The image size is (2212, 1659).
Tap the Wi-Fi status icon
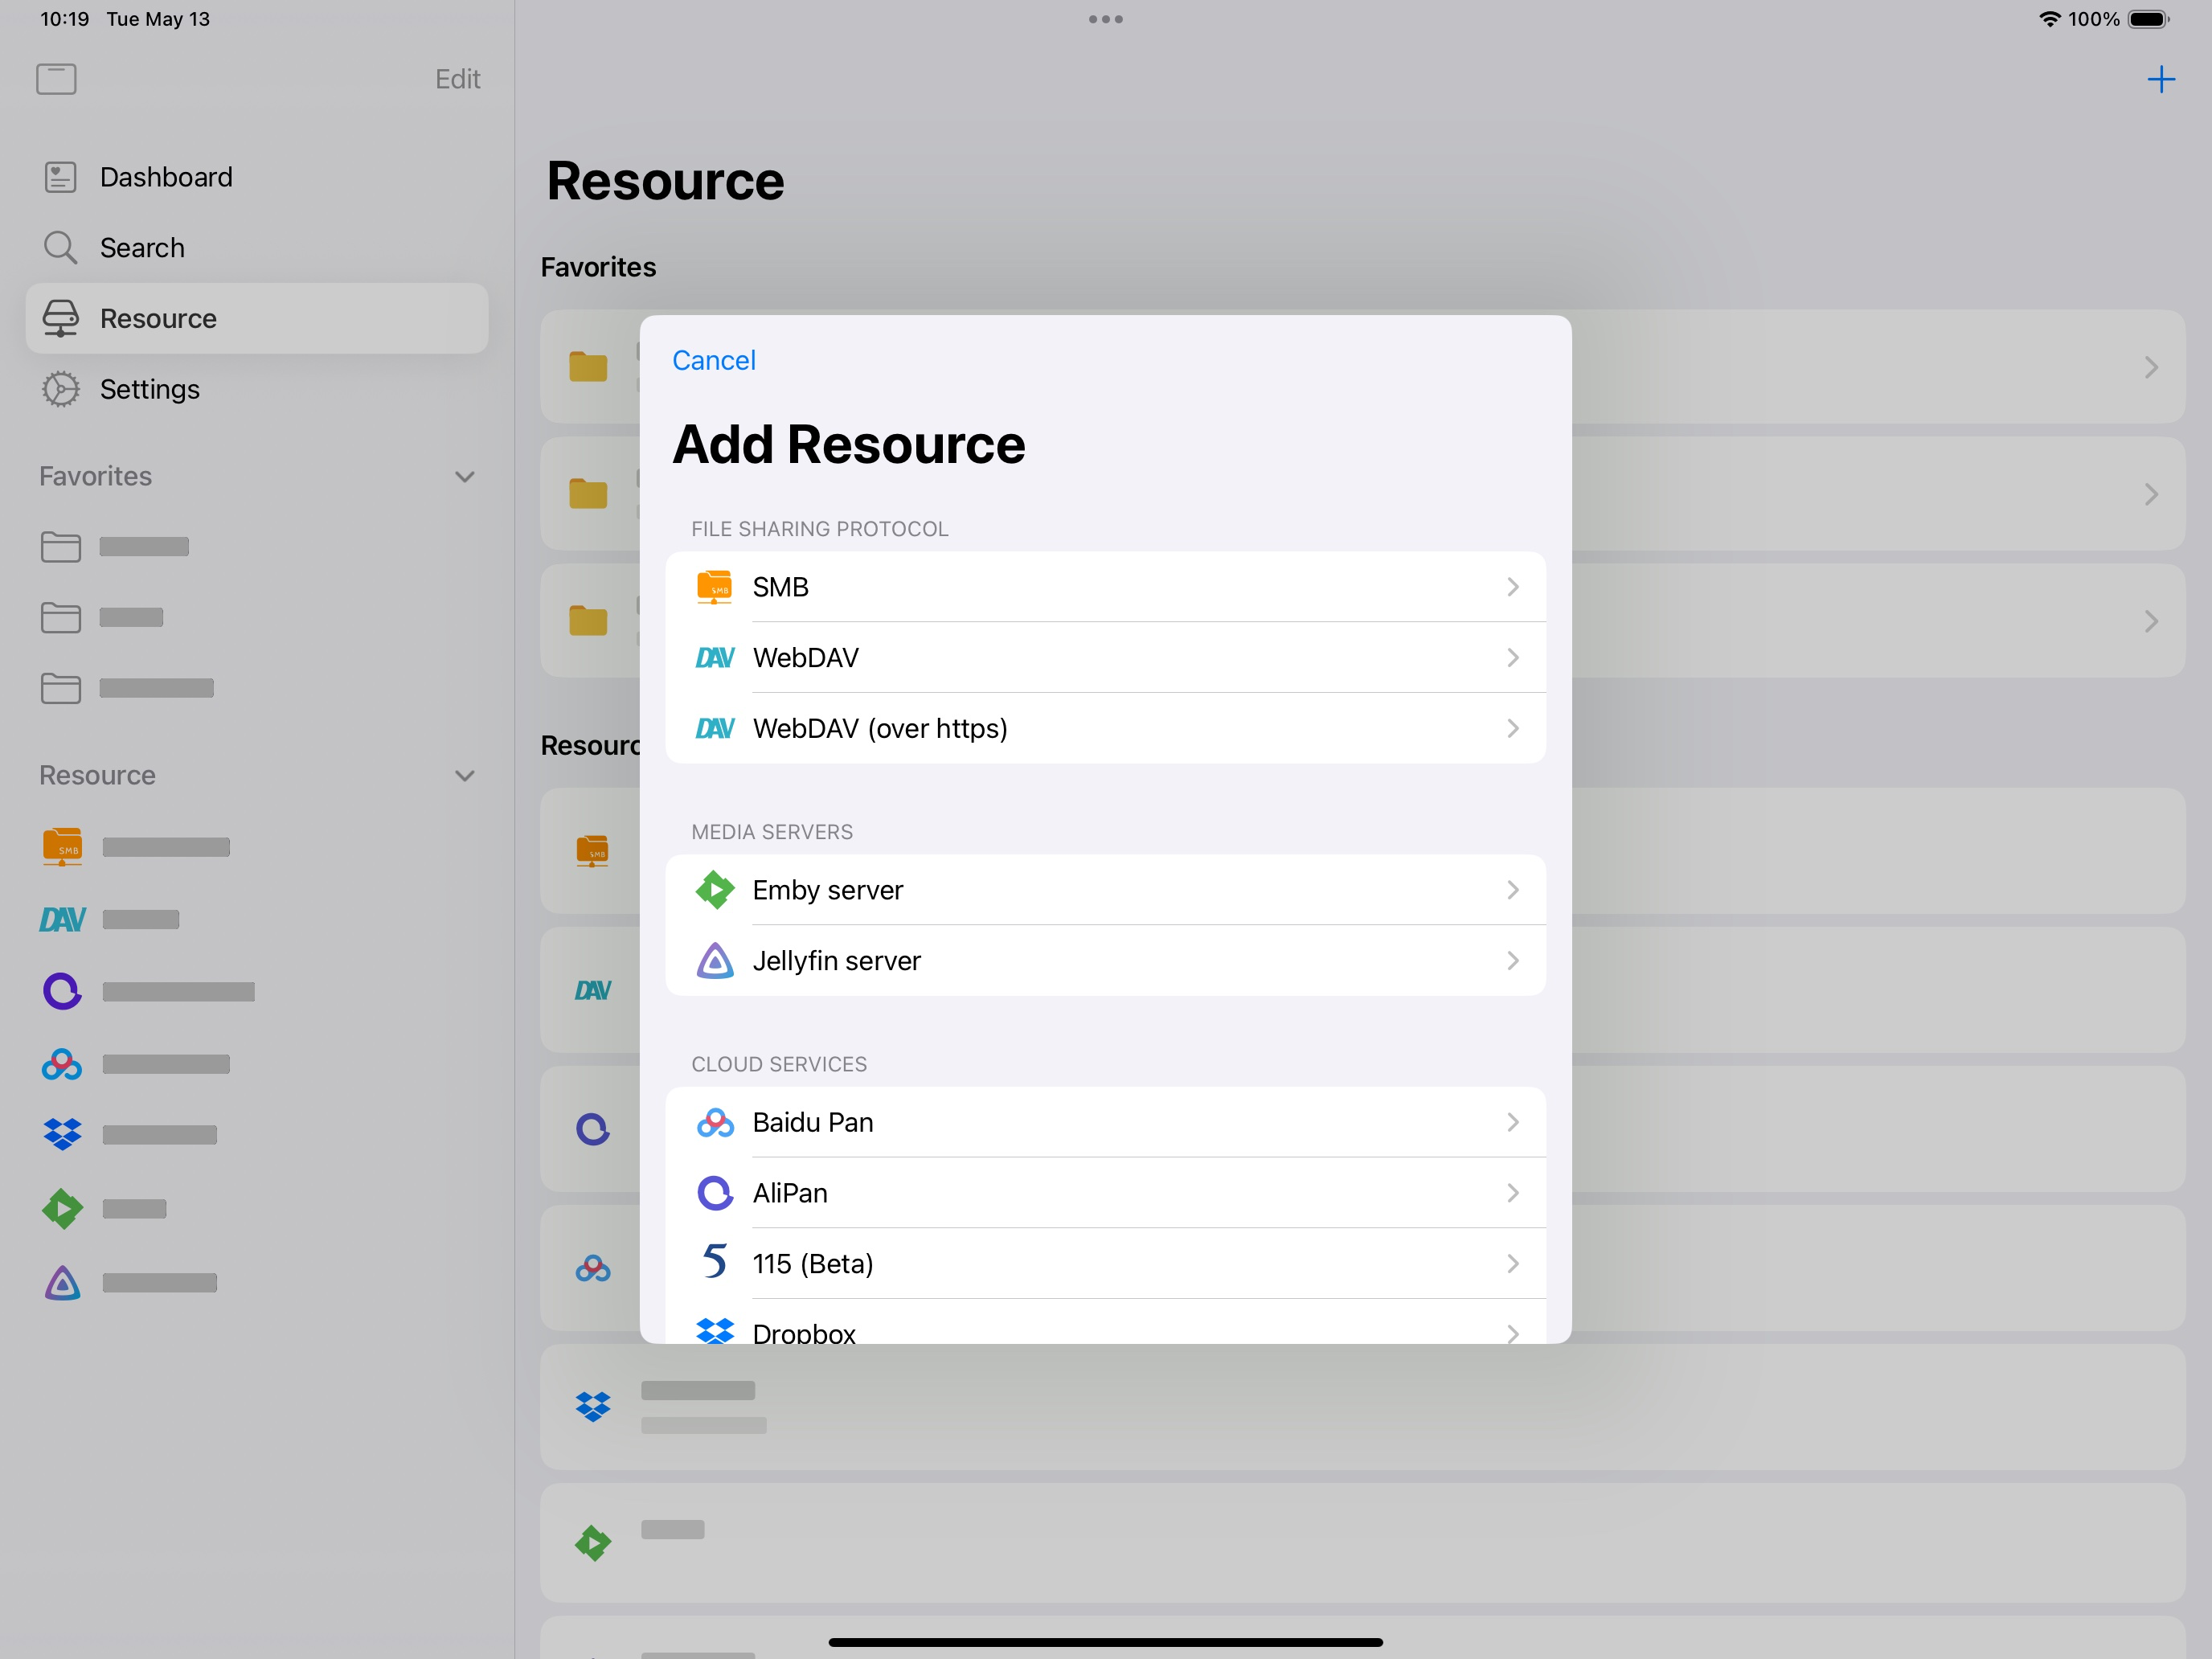[2049, 19]
